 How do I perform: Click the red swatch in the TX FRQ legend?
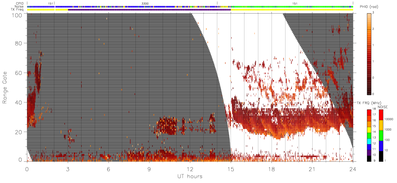pos(369,113)
